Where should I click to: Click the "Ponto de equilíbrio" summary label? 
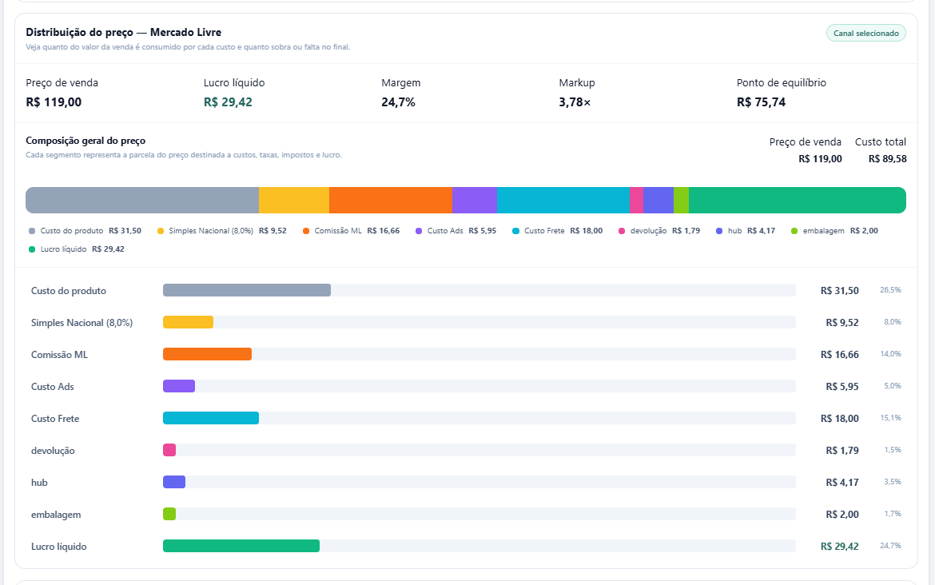click(781, 83)
